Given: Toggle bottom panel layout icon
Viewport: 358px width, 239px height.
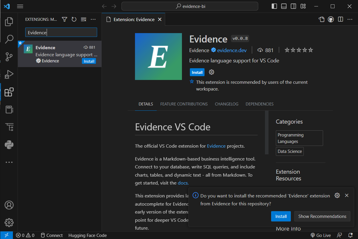Looking at the screenshot, I should coord(284,6).
